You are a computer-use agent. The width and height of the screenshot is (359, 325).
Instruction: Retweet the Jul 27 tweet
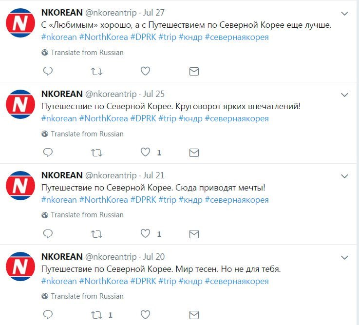[96, 72]
